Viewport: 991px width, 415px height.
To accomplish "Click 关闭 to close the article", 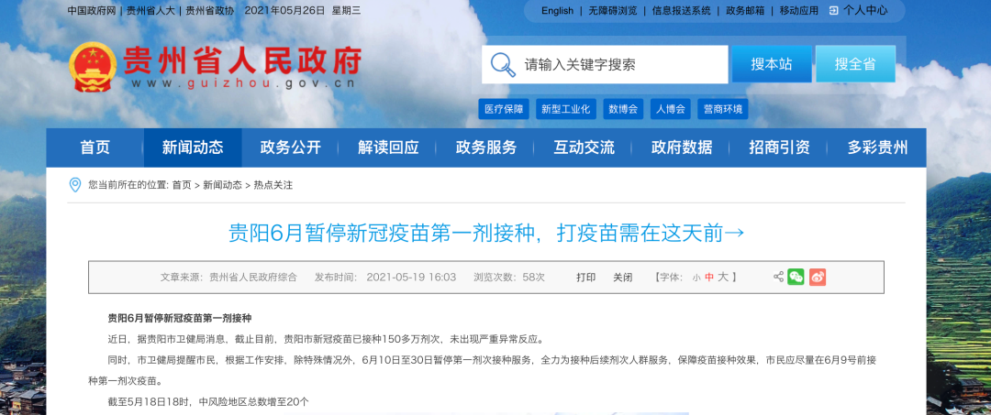I will 622,277.
